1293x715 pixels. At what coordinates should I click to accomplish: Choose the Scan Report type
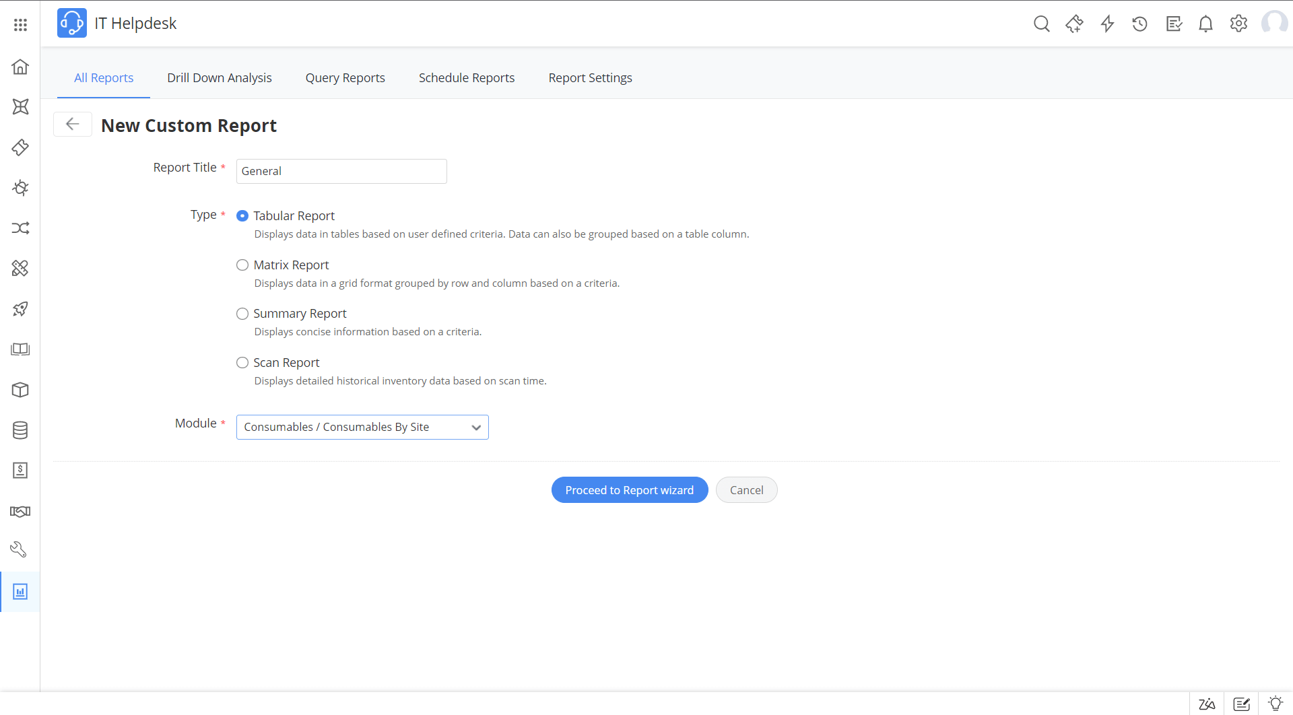coord(242,362)
